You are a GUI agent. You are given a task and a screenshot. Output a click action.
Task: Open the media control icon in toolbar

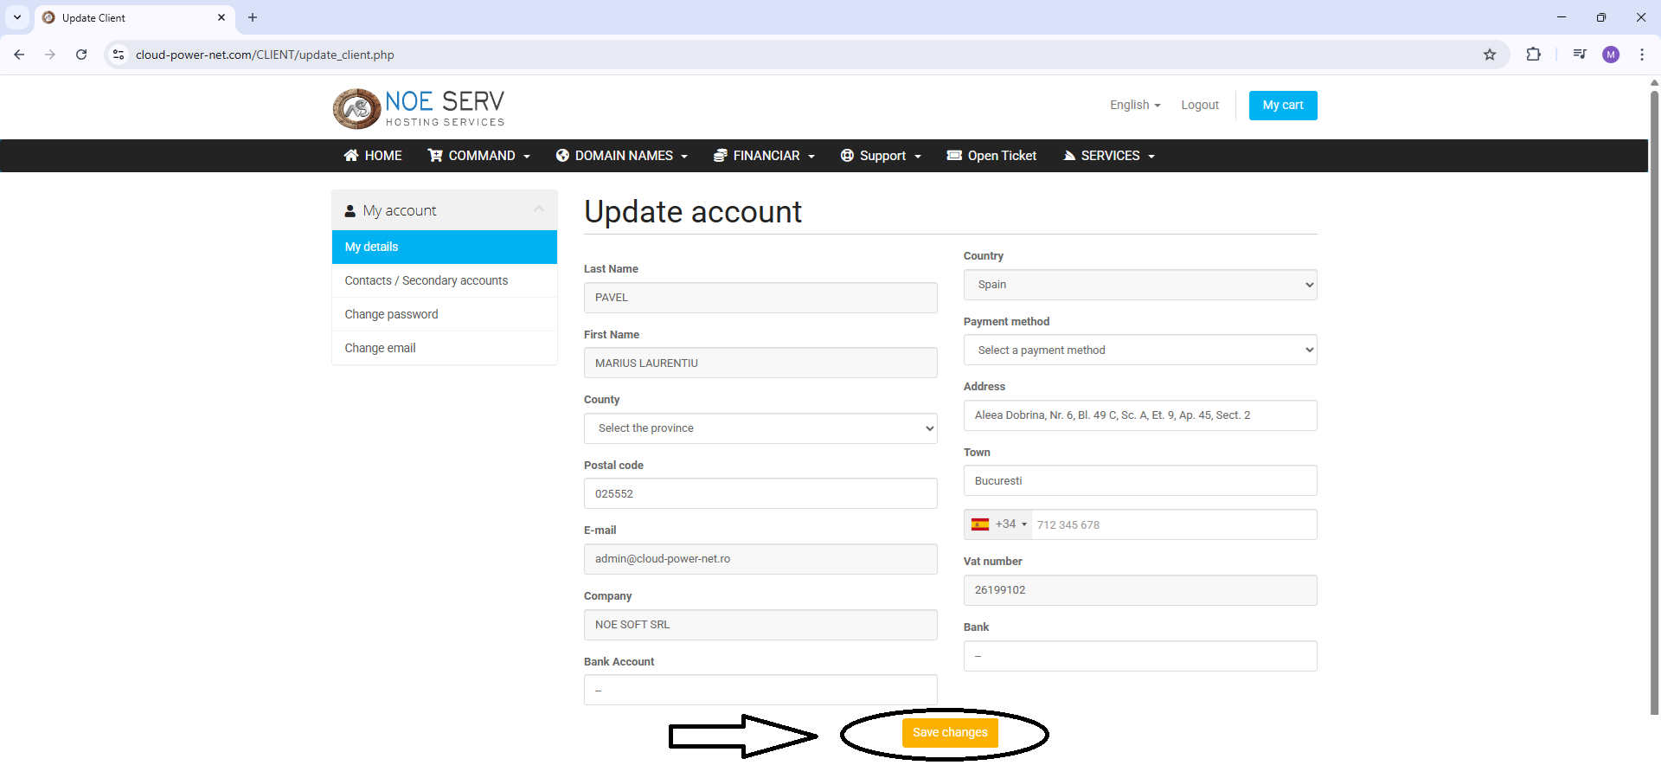pos(1580,55)
